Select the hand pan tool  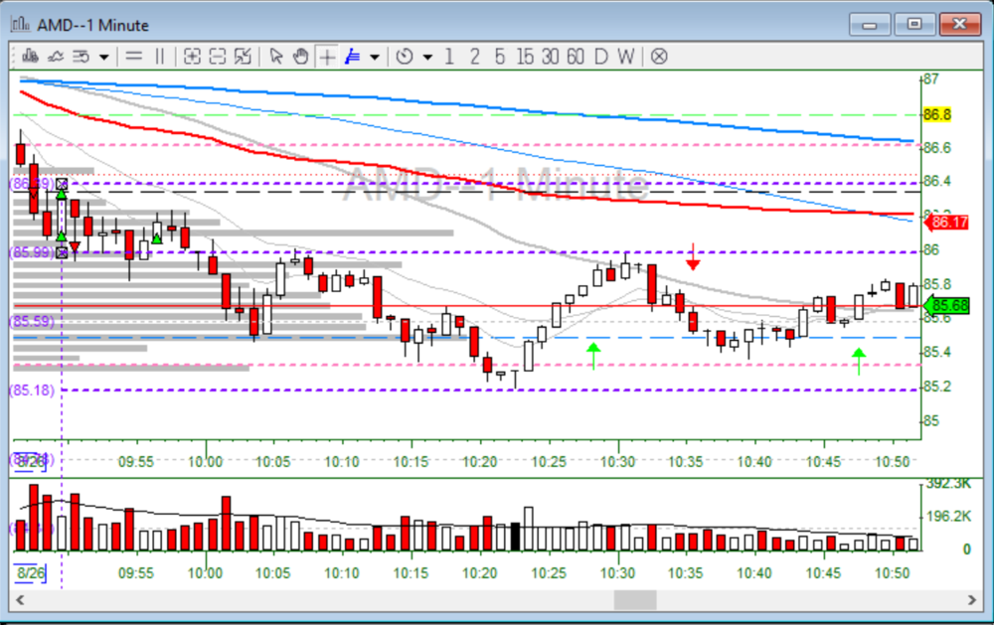pos(301,57)
